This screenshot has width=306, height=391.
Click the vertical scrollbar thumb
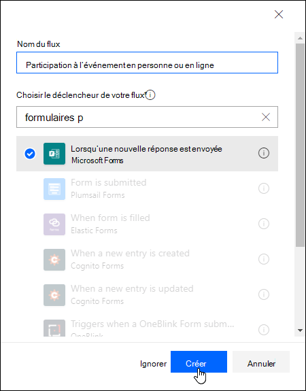click(300, 145)
